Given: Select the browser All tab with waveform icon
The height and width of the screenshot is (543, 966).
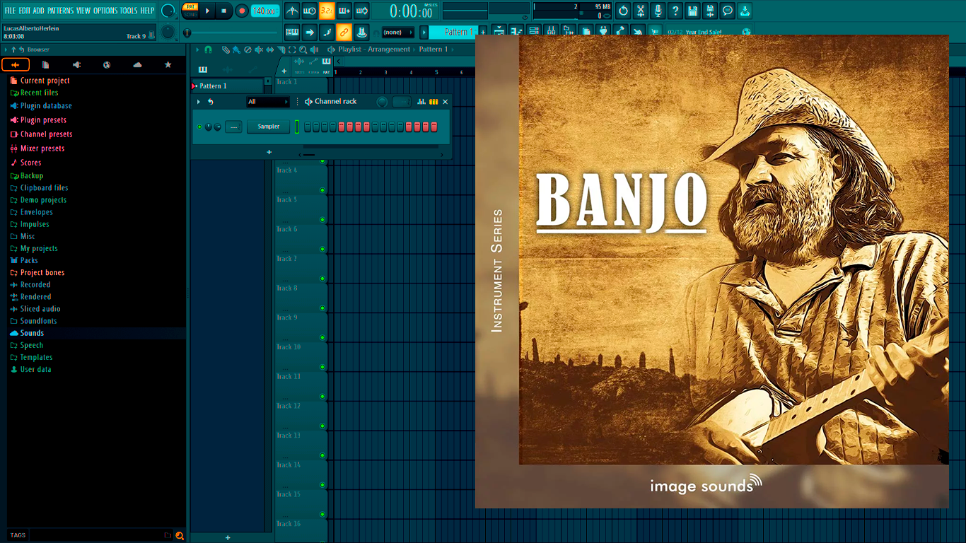Looking at the screenshot, I should [x=16, y=65].
